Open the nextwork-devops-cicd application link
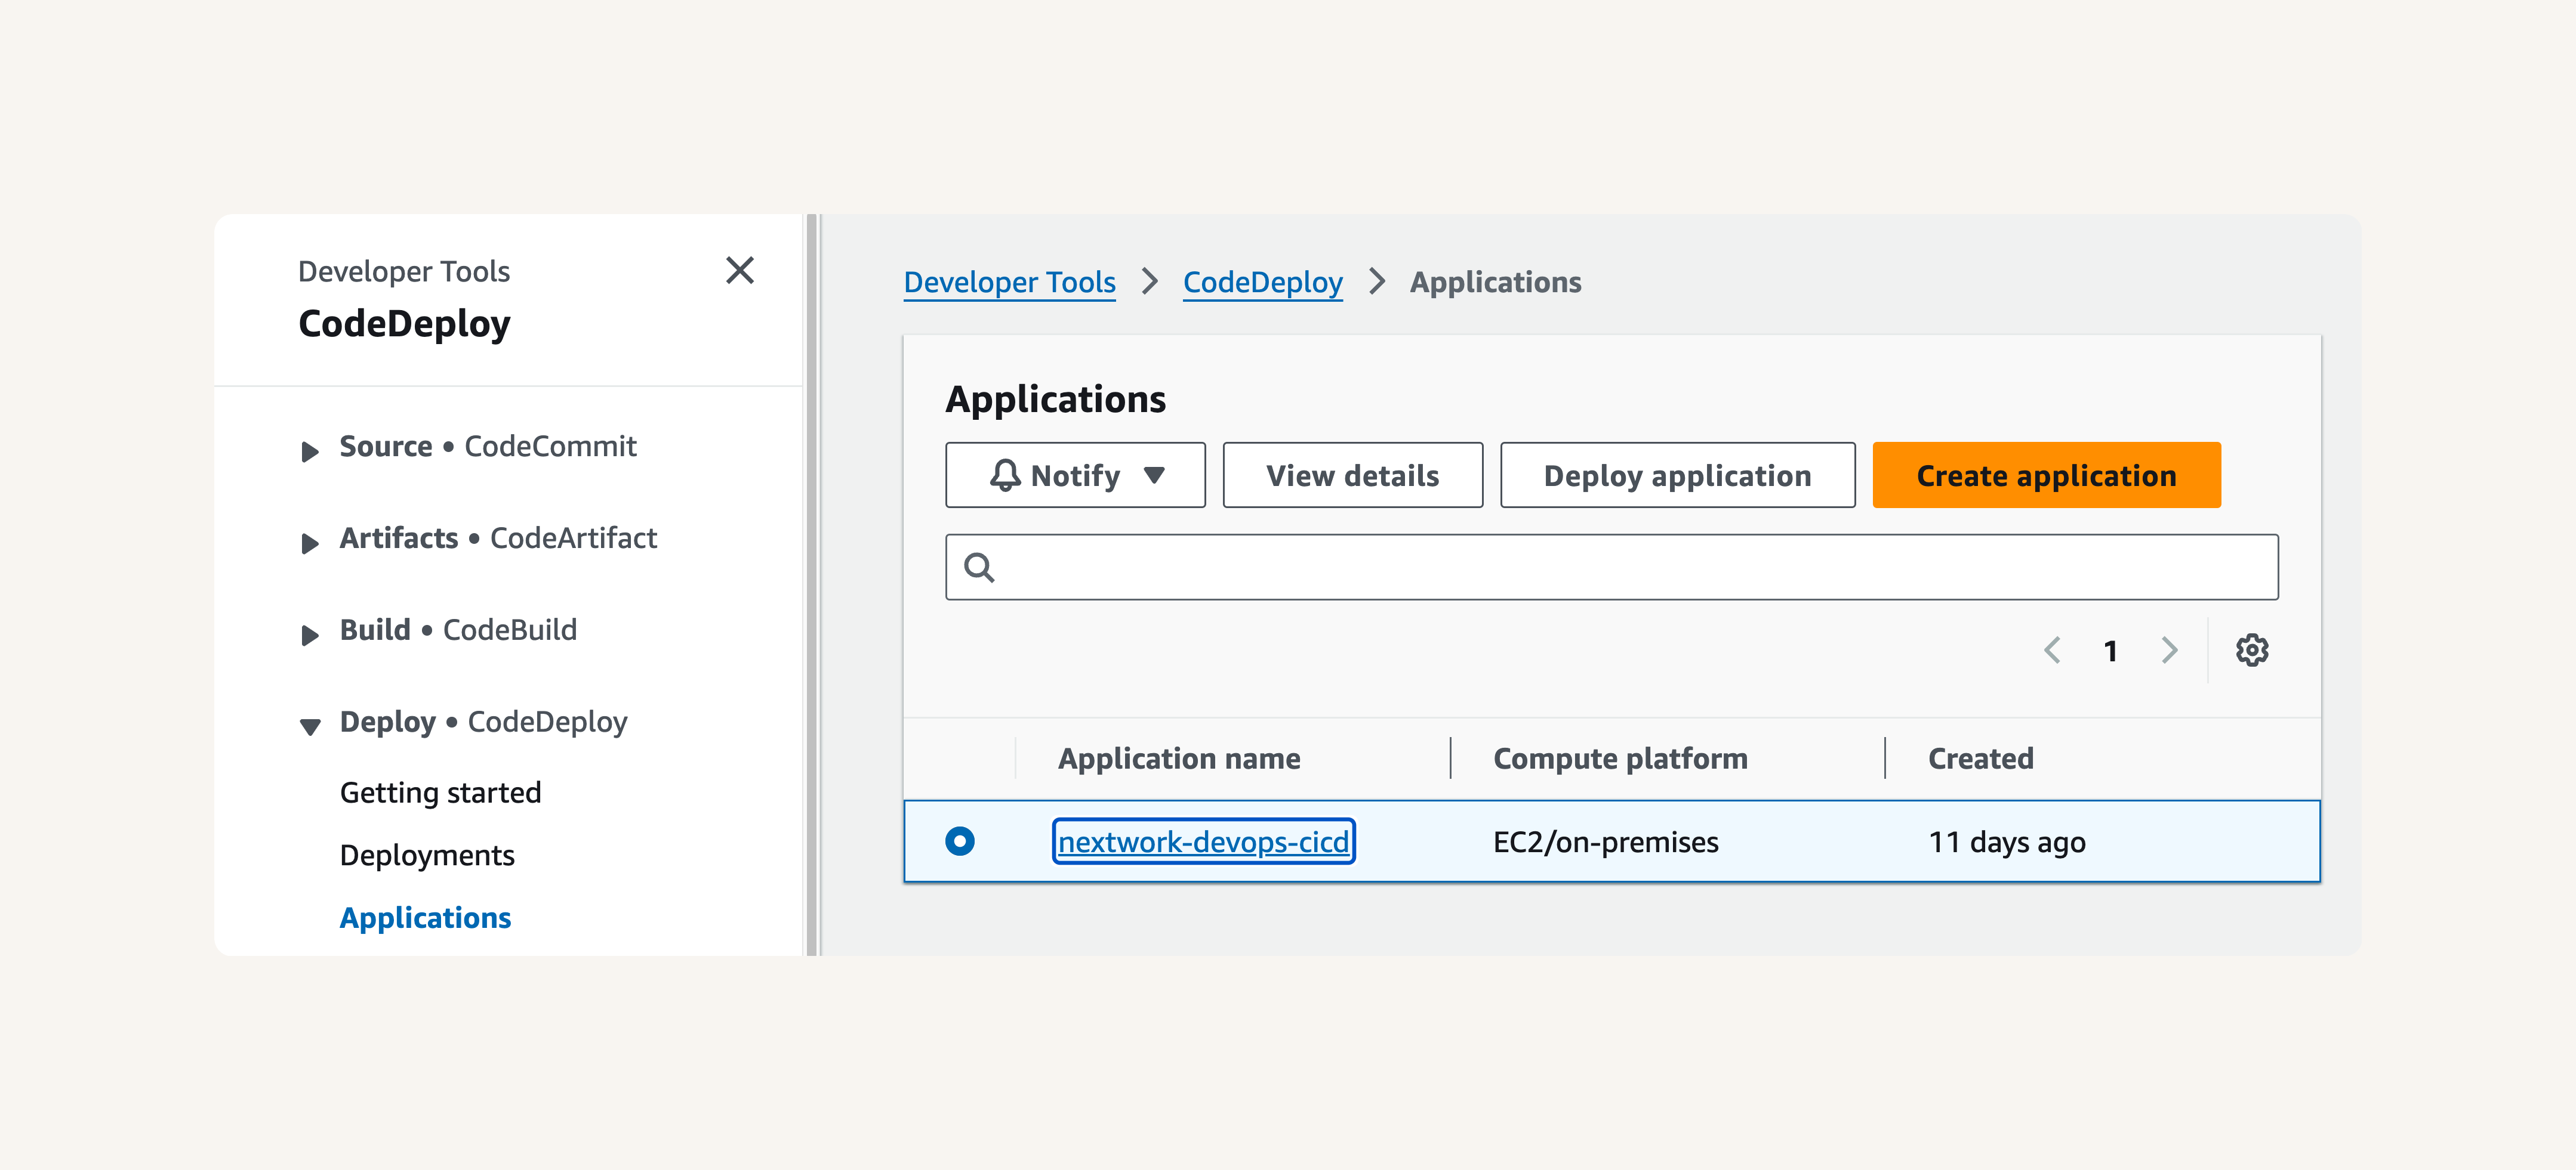This screenshot has width=2576, height=1170. coord(1203,841)
